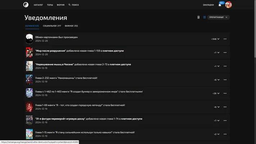Open the "31-я фигура перевернёт игровую доску" link
Screen dimensions: 256x144
pyautogui.click(x=60, y=119)
